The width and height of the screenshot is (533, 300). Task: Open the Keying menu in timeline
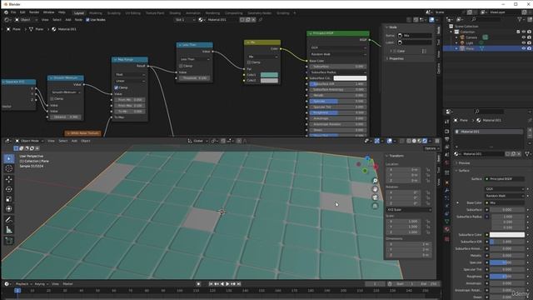(x=41, y=283)
